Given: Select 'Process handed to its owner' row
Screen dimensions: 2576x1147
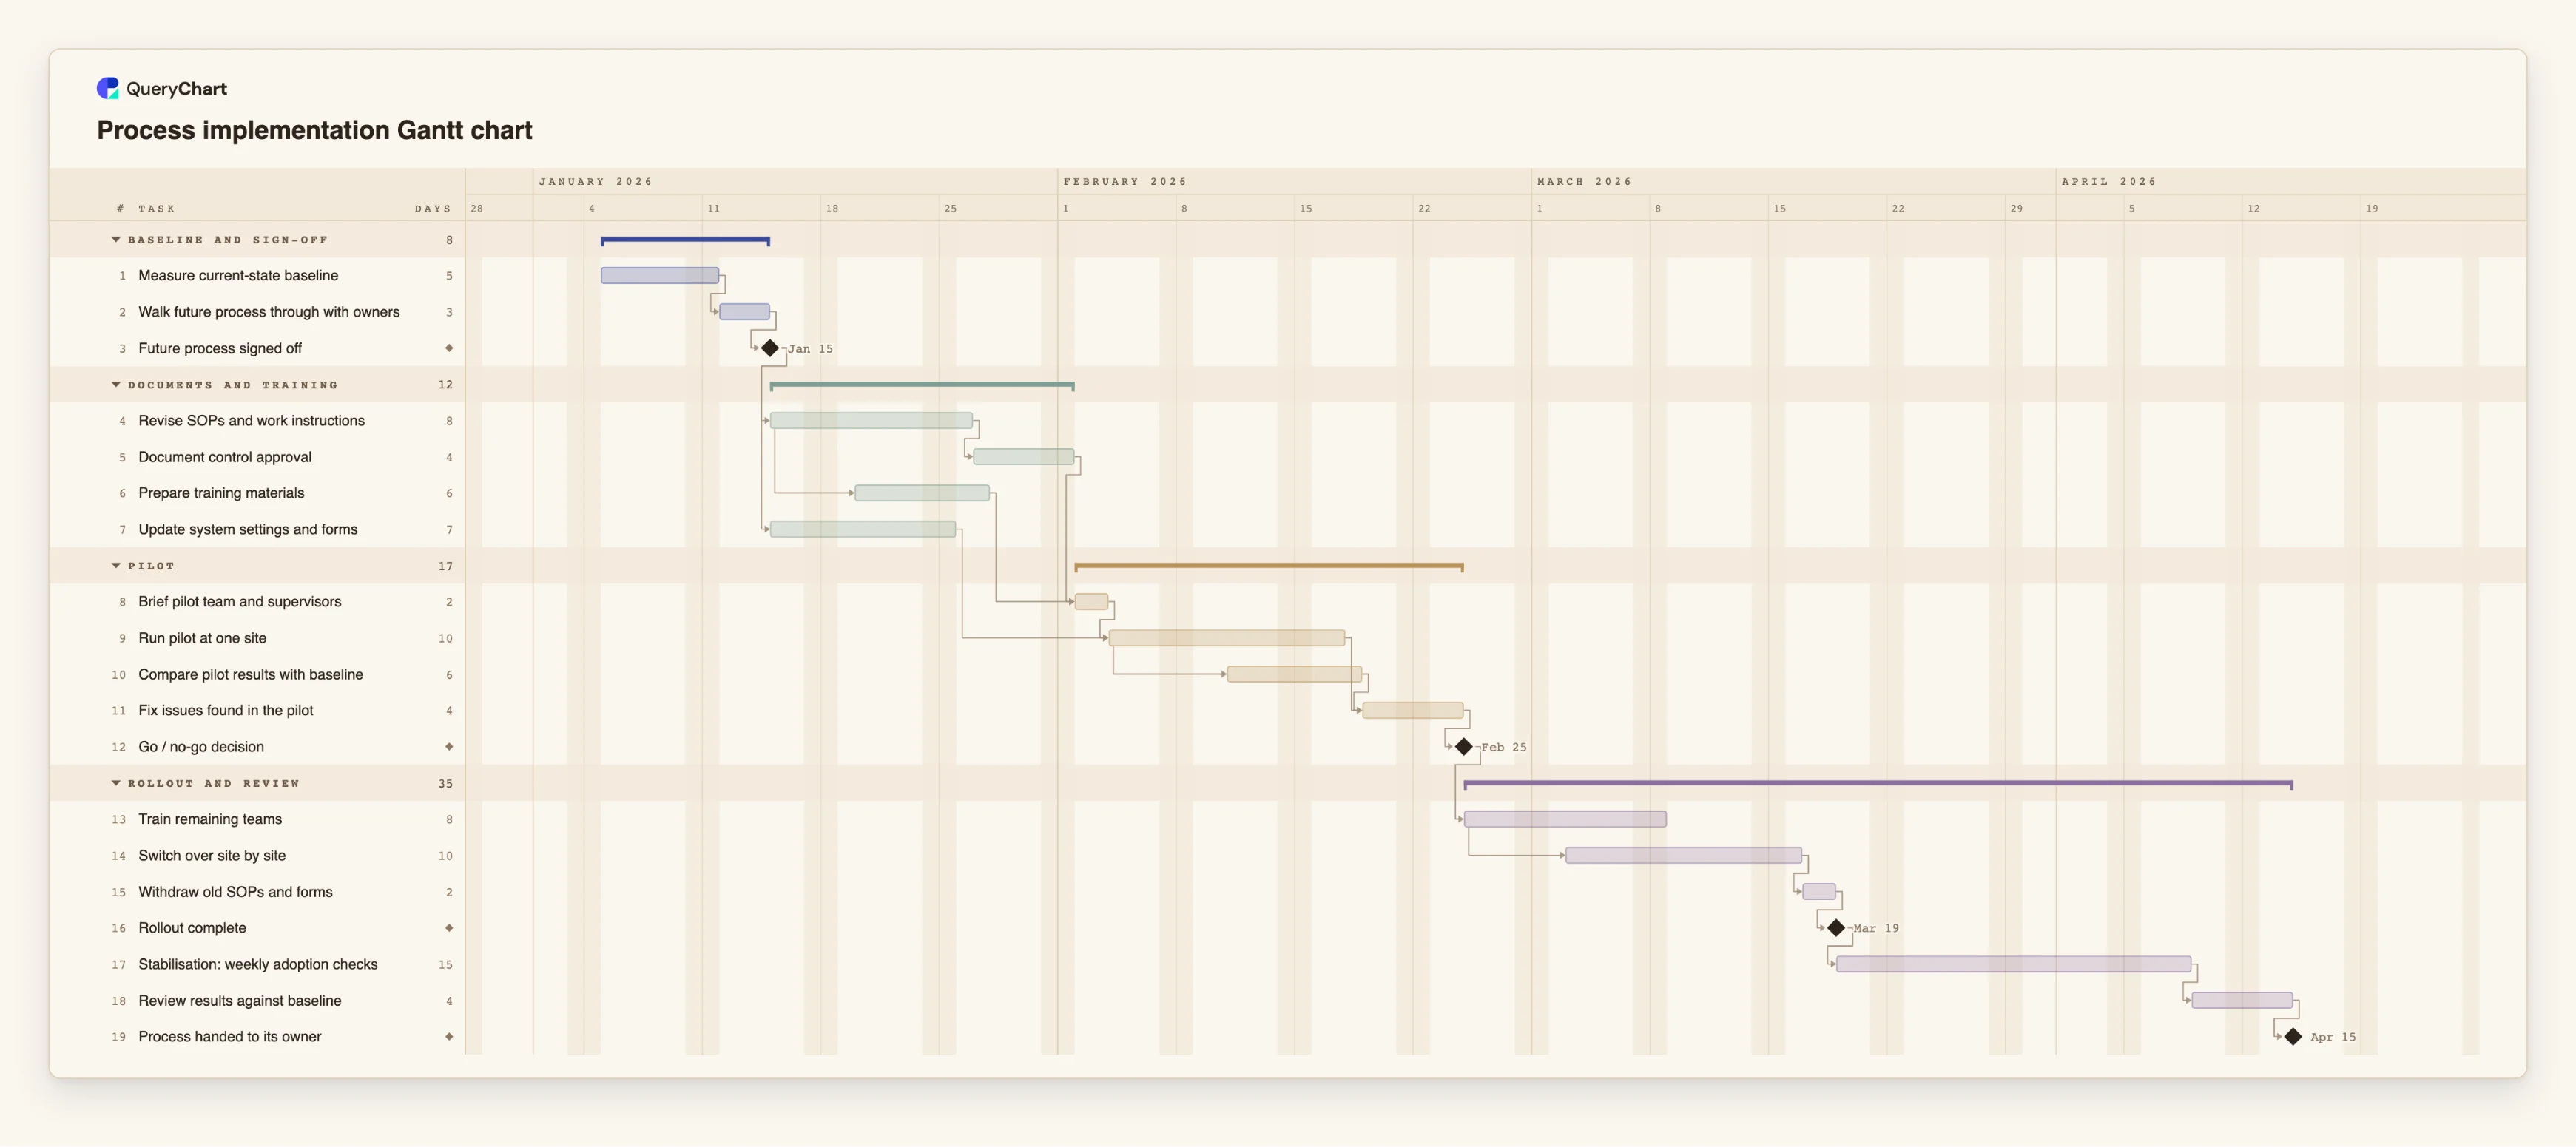Looking at the screenshot, I should click(257, 1037).
